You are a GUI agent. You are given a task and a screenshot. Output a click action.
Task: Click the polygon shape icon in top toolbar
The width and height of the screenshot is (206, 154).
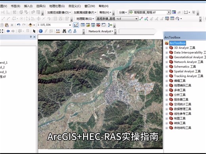[x=186, y=12]
